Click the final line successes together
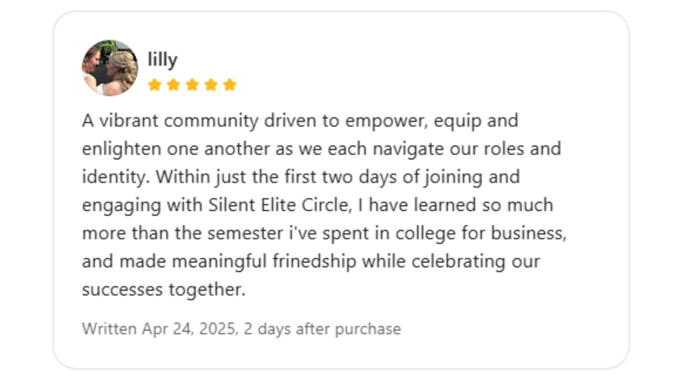The height and width of the screenshot is (387, 688). [x=164, y=290]
